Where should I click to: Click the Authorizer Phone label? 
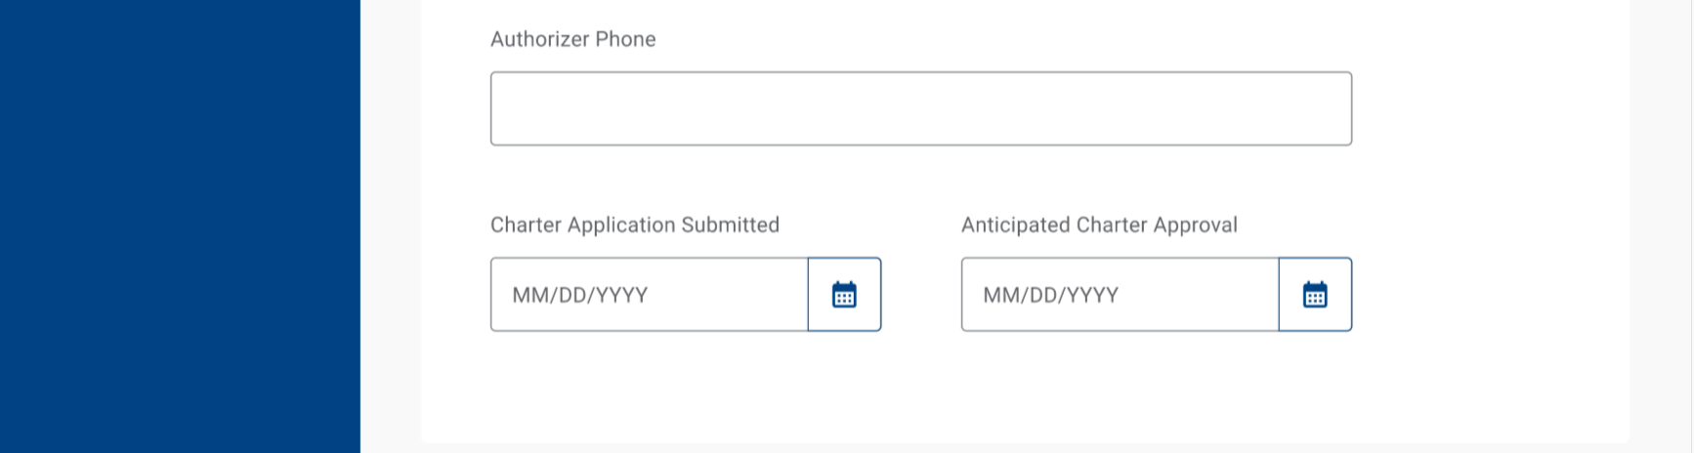coord(572,39)
